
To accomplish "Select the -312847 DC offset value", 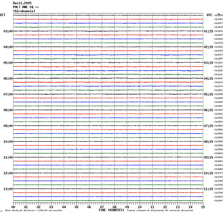I will pyautogui.click(x=218, y=201).
